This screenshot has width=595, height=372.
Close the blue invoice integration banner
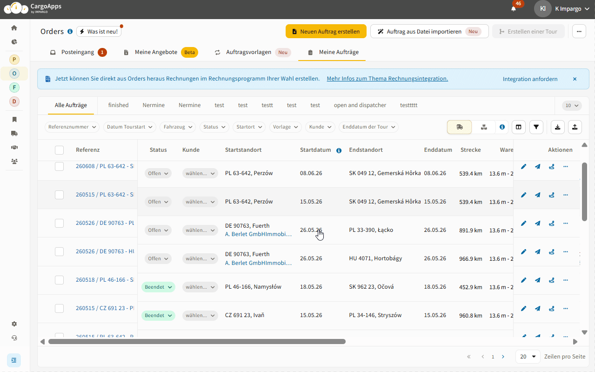click(575, 79)
